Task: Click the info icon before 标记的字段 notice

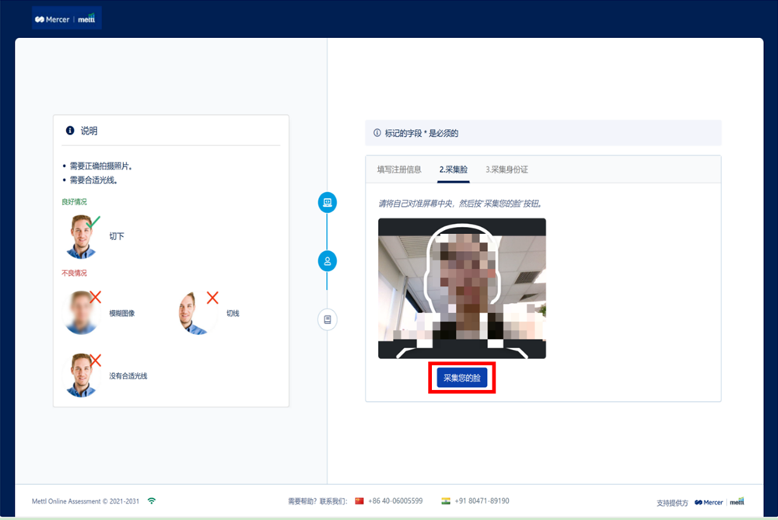Action: 377,133
